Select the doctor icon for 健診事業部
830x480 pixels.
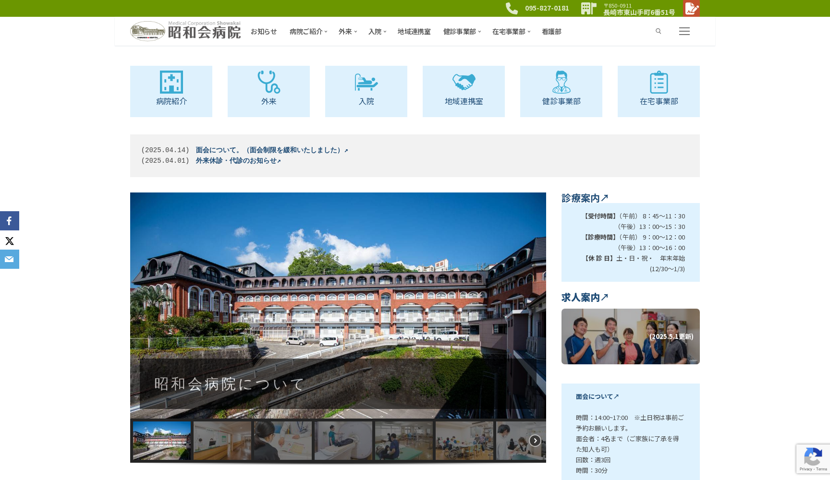(x=561, y=82)
